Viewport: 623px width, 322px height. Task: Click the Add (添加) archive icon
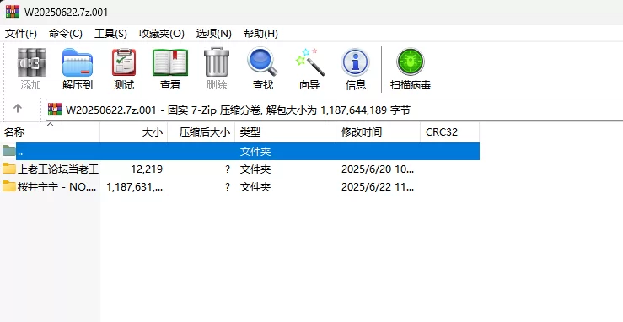point(31,62)
